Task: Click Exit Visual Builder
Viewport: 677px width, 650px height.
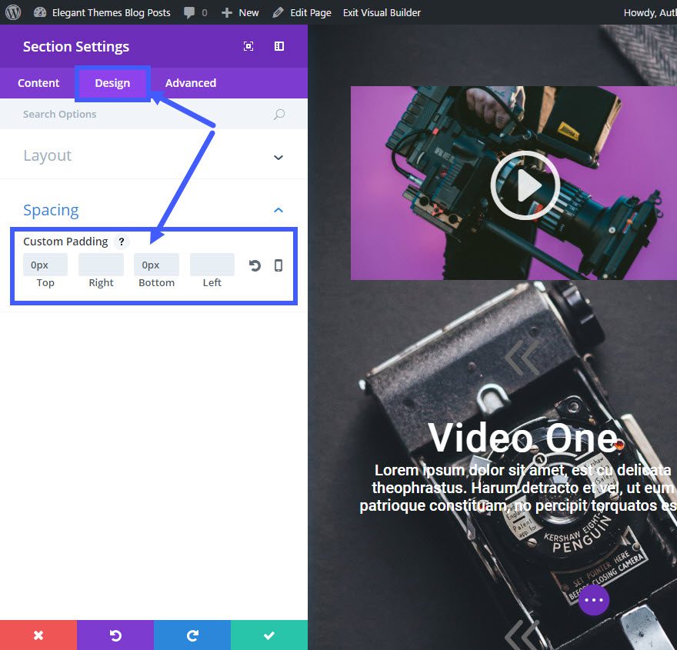Action: [x=382, y=12]
